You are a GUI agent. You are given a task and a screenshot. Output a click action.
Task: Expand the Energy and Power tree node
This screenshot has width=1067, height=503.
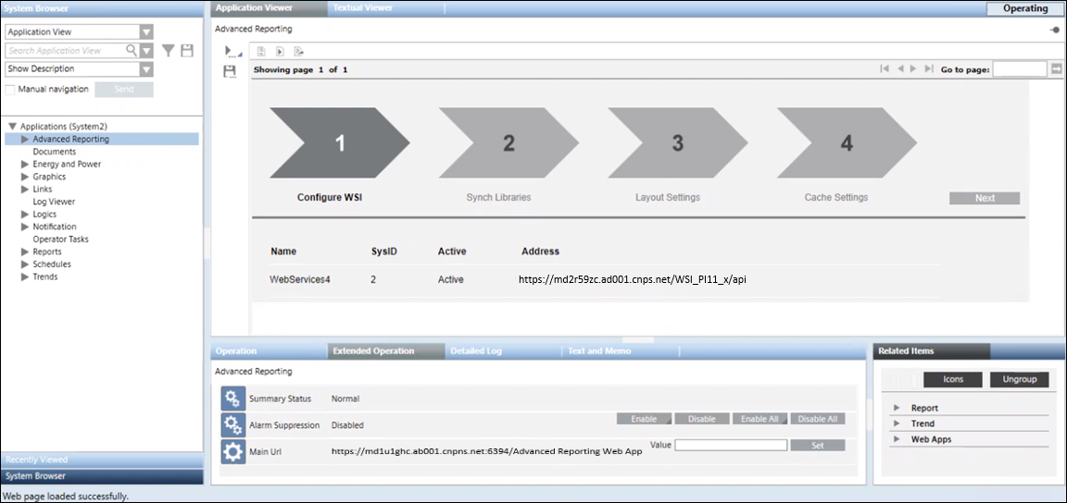pos(25,165)
